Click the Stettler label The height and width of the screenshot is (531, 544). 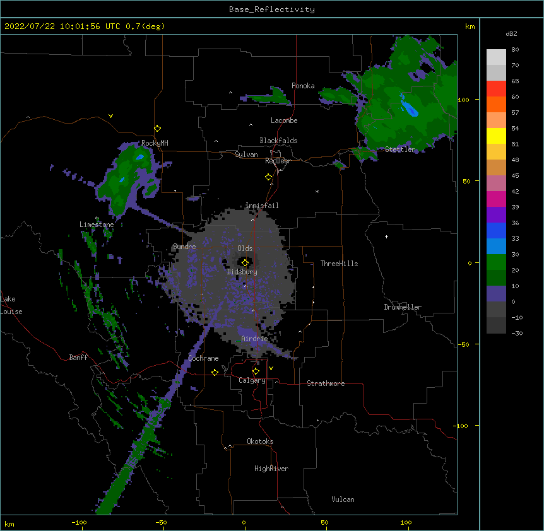coord(400,149)
